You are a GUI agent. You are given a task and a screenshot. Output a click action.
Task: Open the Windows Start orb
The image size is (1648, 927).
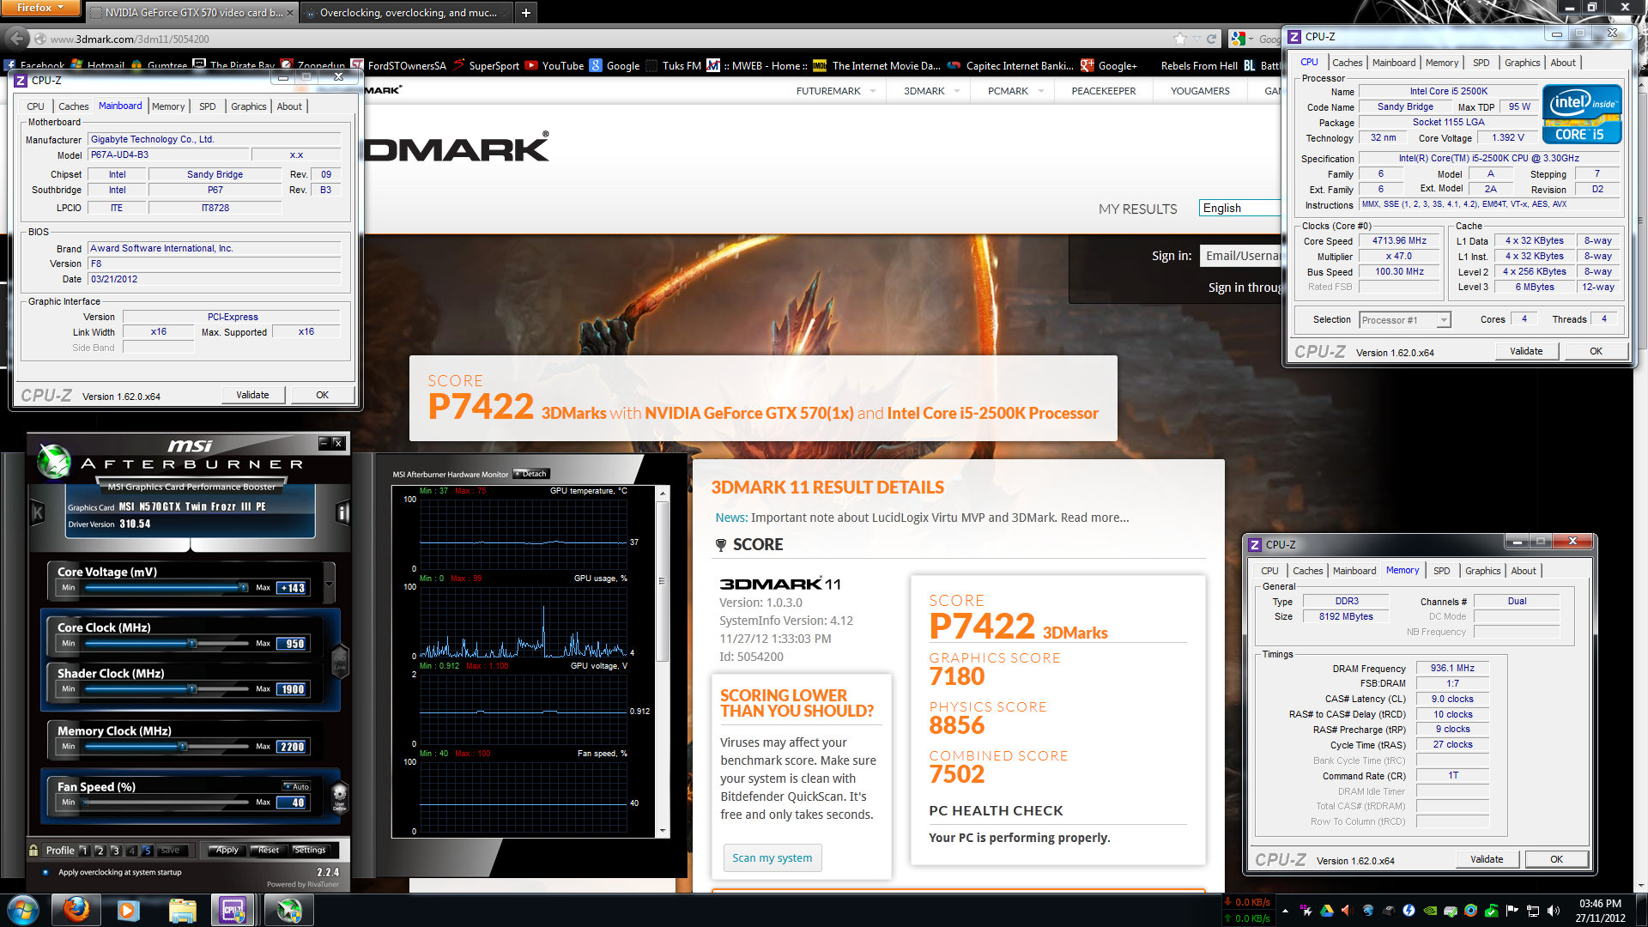click(x=23, y=910)
